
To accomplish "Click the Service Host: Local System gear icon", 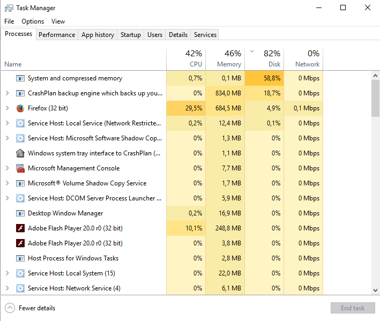I will (20, 273).
